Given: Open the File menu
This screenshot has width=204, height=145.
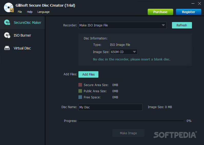Looking at the screenshot, I should pyautogui.click(x=20, y=12).
